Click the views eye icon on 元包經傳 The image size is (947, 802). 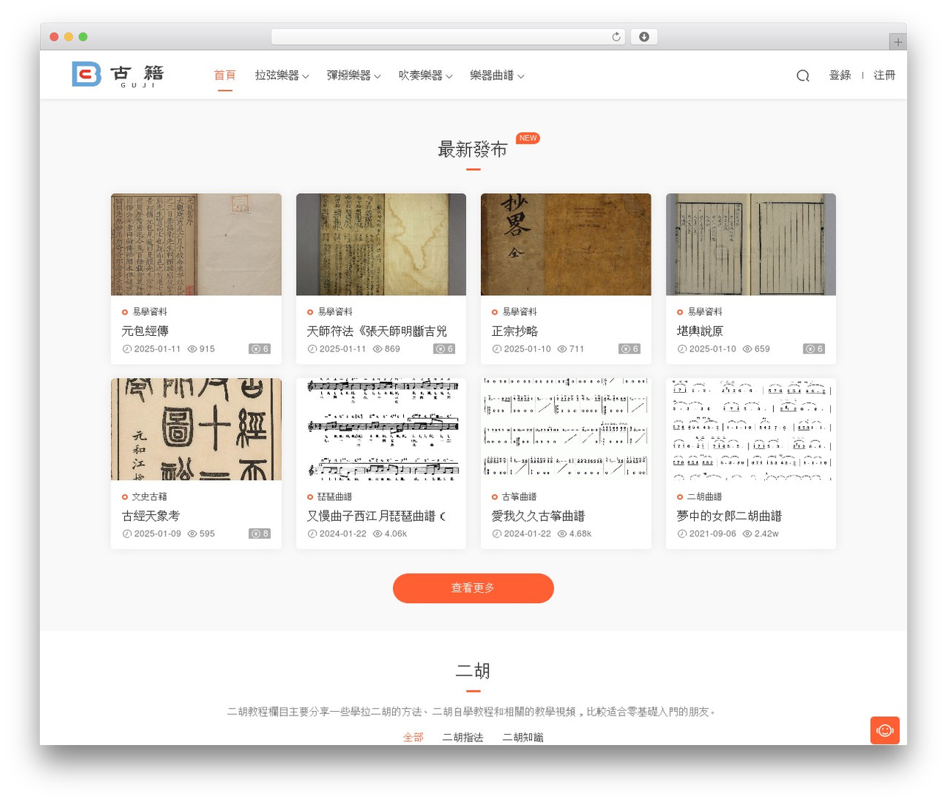[x=192, y=348]
